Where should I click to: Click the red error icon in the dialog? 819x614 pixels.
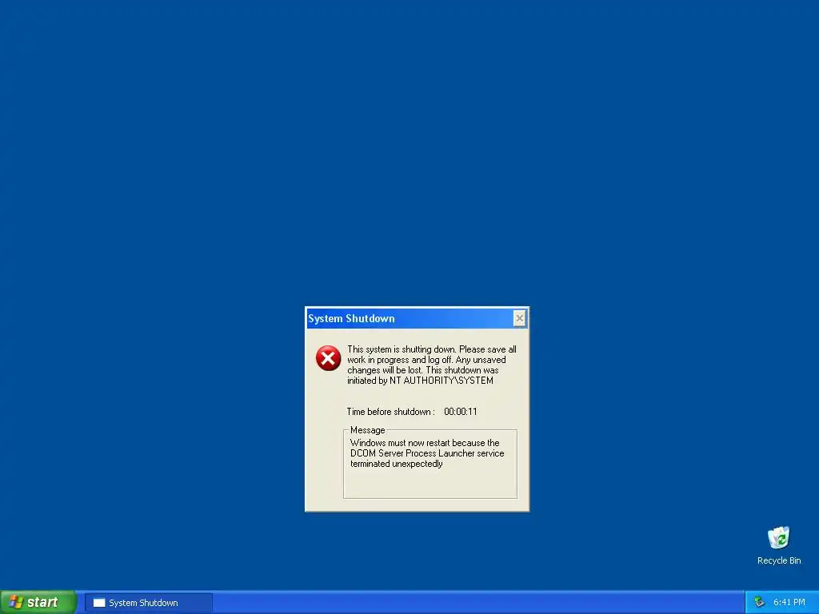click(328, 358)
